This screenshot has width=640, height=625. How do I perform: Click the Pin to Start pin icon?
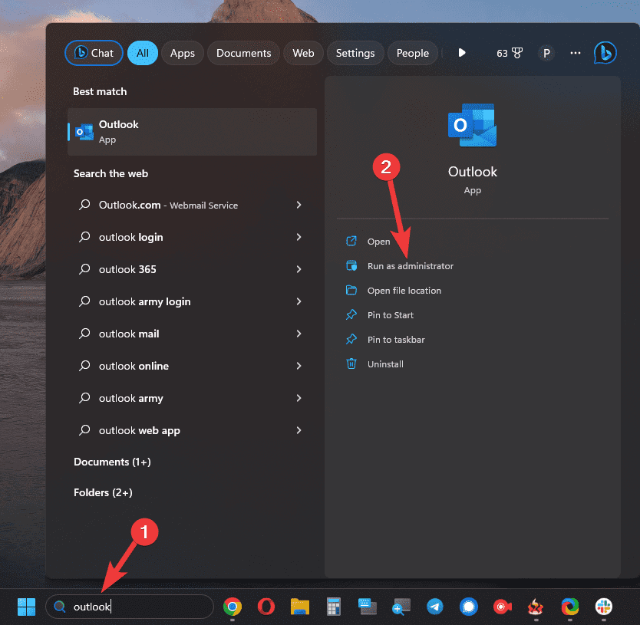351,314
